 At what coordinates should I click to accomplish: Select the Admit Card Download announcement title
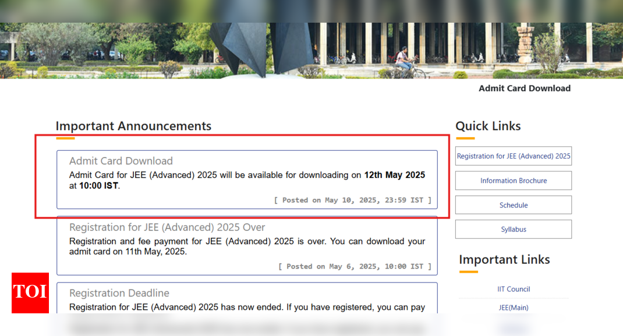121,161
